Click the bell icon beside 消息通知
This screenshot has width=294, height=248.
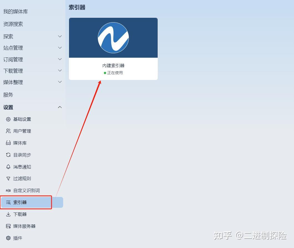click(x=8, y=167)
